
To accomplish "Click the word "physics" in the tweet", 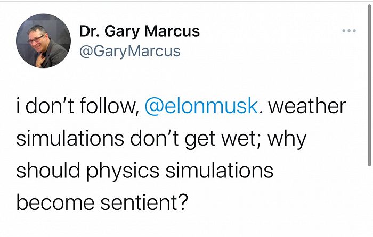I will point(123,171).
